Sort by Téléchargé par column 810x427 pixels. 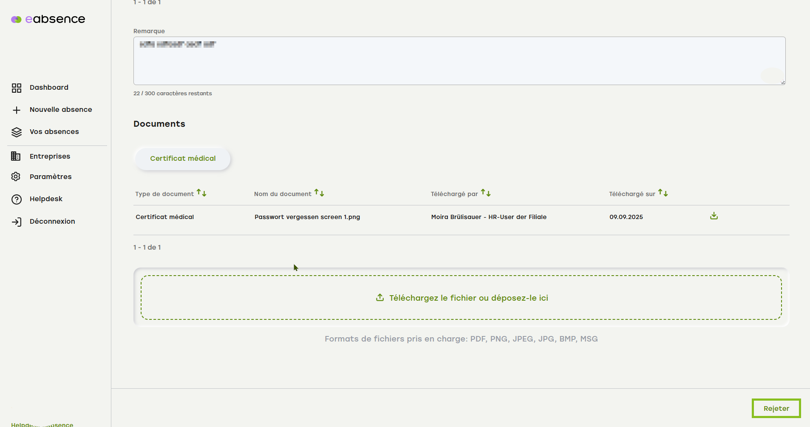(486, 194)
